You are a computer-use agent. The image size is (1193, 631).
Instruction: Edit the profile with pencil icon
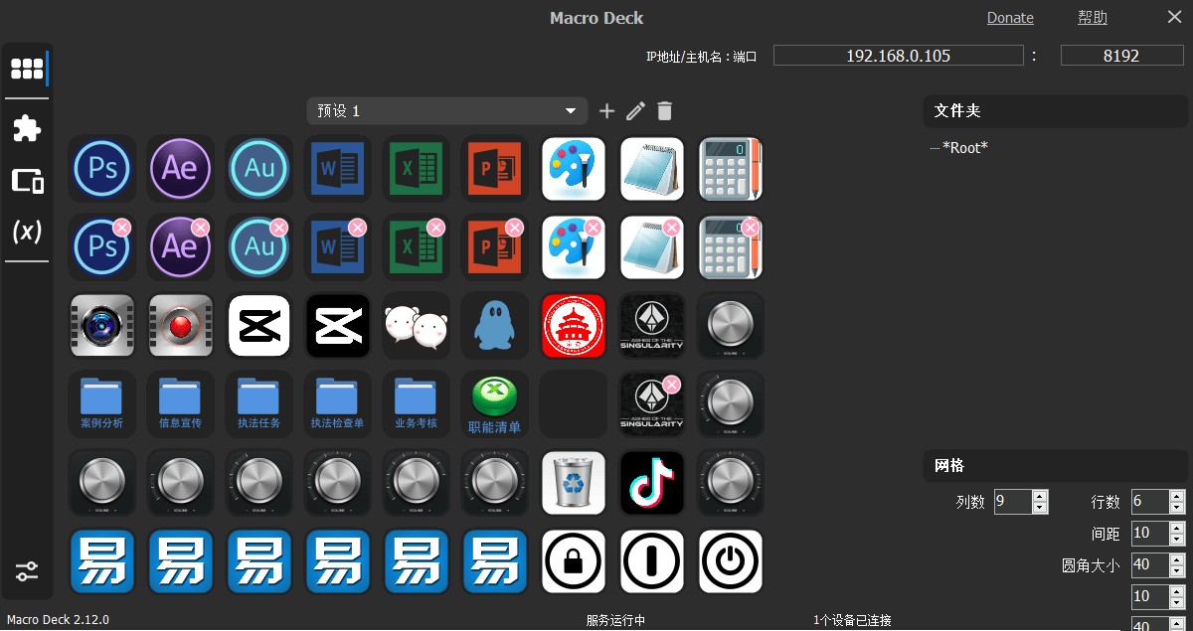pos(636,110)
